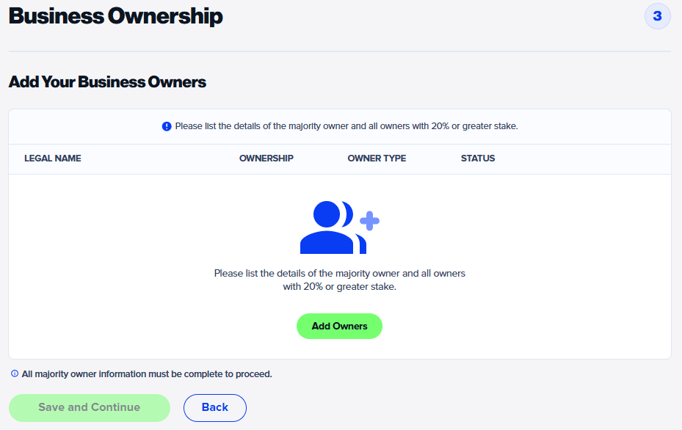Select the OWNER TYPE column header
The image size is (682, 430).
coord(376,158)
